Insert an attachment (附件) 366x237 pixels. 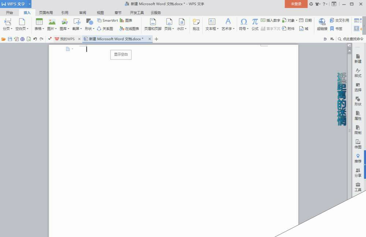[x=288, y=28]
